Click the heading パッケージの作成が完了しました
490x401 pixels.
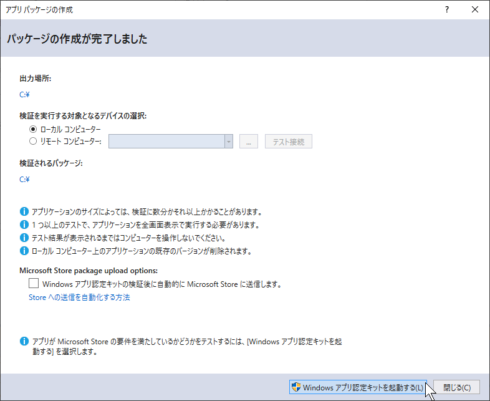click(x=77, y=39)
